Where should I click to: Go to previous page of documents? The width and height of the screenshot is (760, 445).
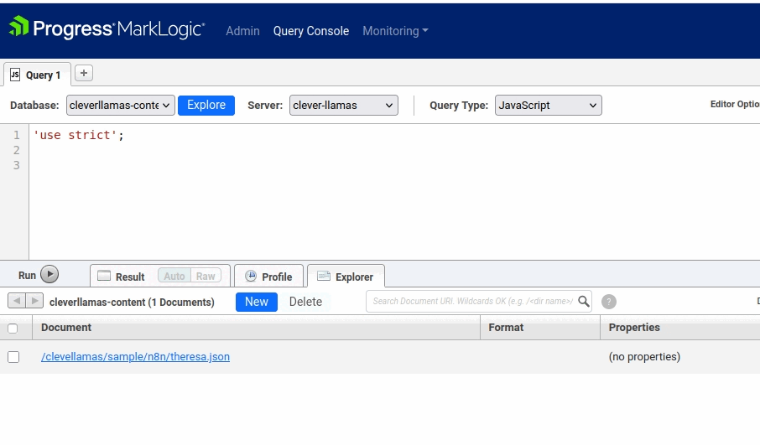tap(17, 301)
